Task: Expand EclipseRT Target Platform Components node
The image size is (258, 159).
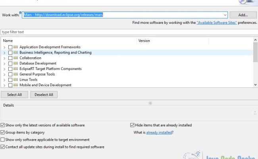Action: (x=4, y=69)
